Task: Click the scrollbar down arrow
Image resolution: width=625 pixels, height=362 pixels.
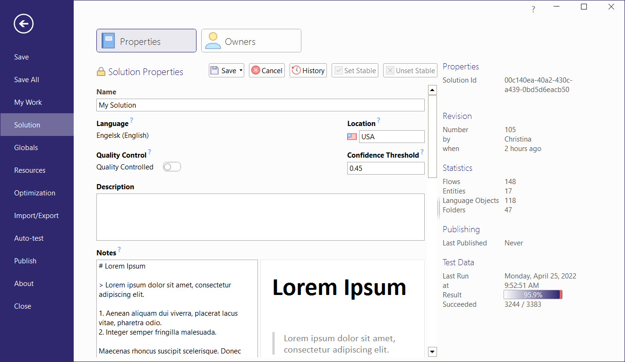Action: (432, 352)
